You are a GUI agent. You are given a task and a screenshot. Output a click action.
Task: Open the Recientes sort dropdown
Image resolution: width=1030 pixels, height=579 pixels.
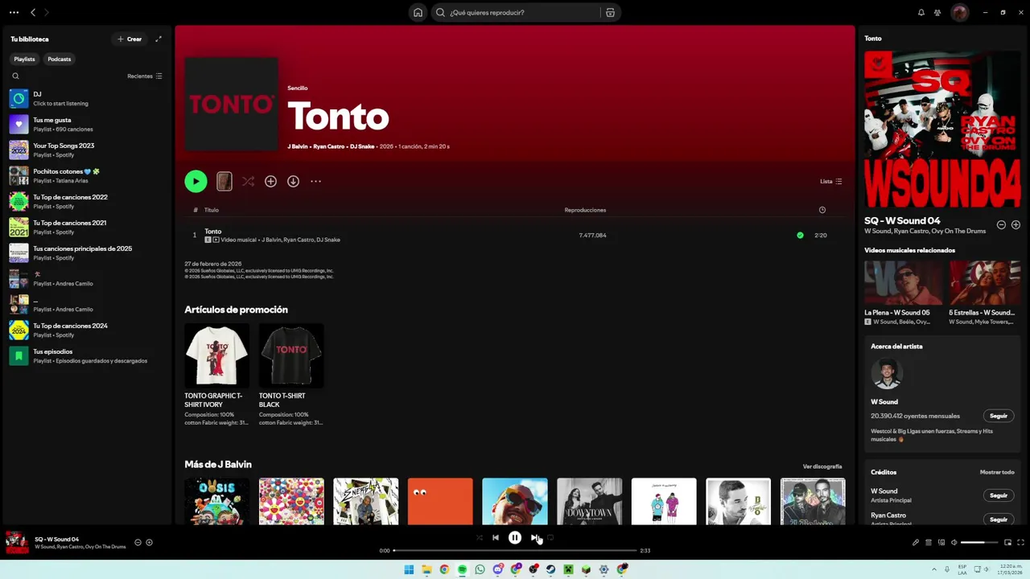(145, 76)
